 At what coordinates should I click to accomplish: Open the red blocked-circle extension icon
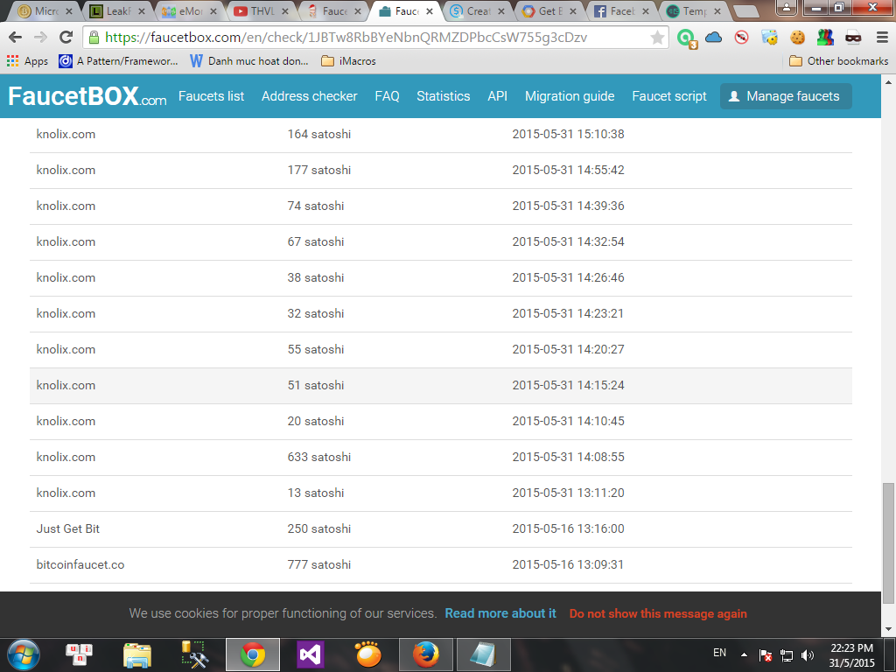click(742, 38)
